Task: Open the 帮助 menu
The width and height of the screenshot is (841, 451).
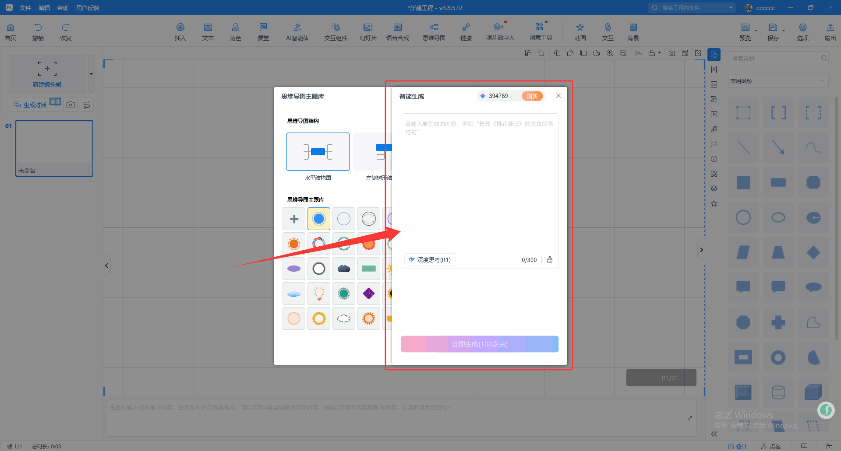Action: click(63, 8)
